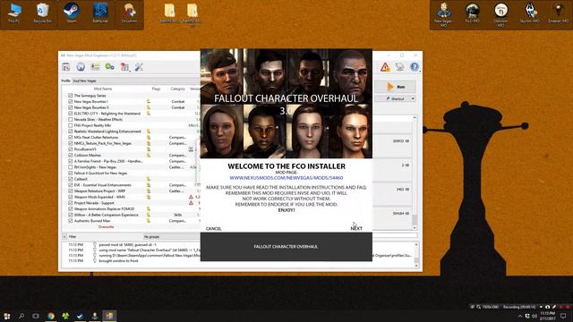573x322 pixels.
Task: Open the settings wrench icon
Action: click(139, 67)
